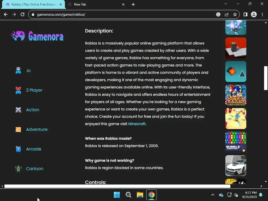Click the horizontal scrollbar thumb

[117, 186]
